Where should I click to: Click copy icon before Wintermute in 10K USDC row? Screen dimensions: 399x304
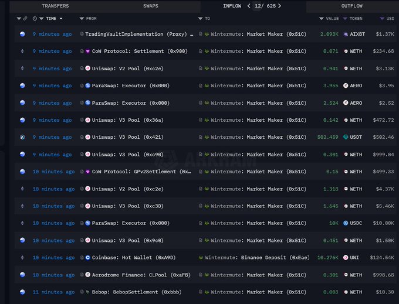[x=201, y=223]
